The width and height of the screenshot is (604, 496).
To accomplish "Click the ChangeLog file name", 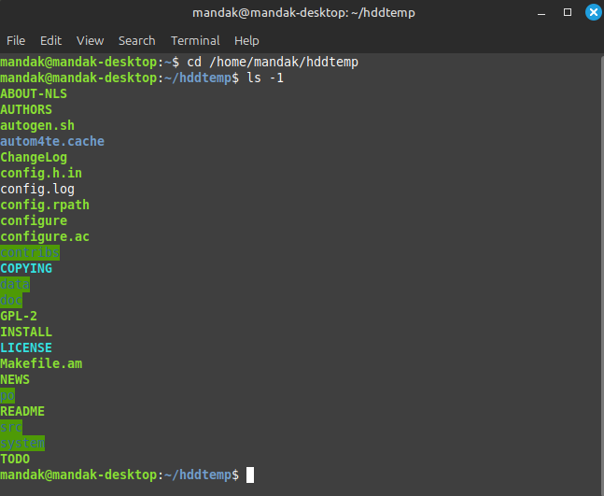I will coord(34,157).
